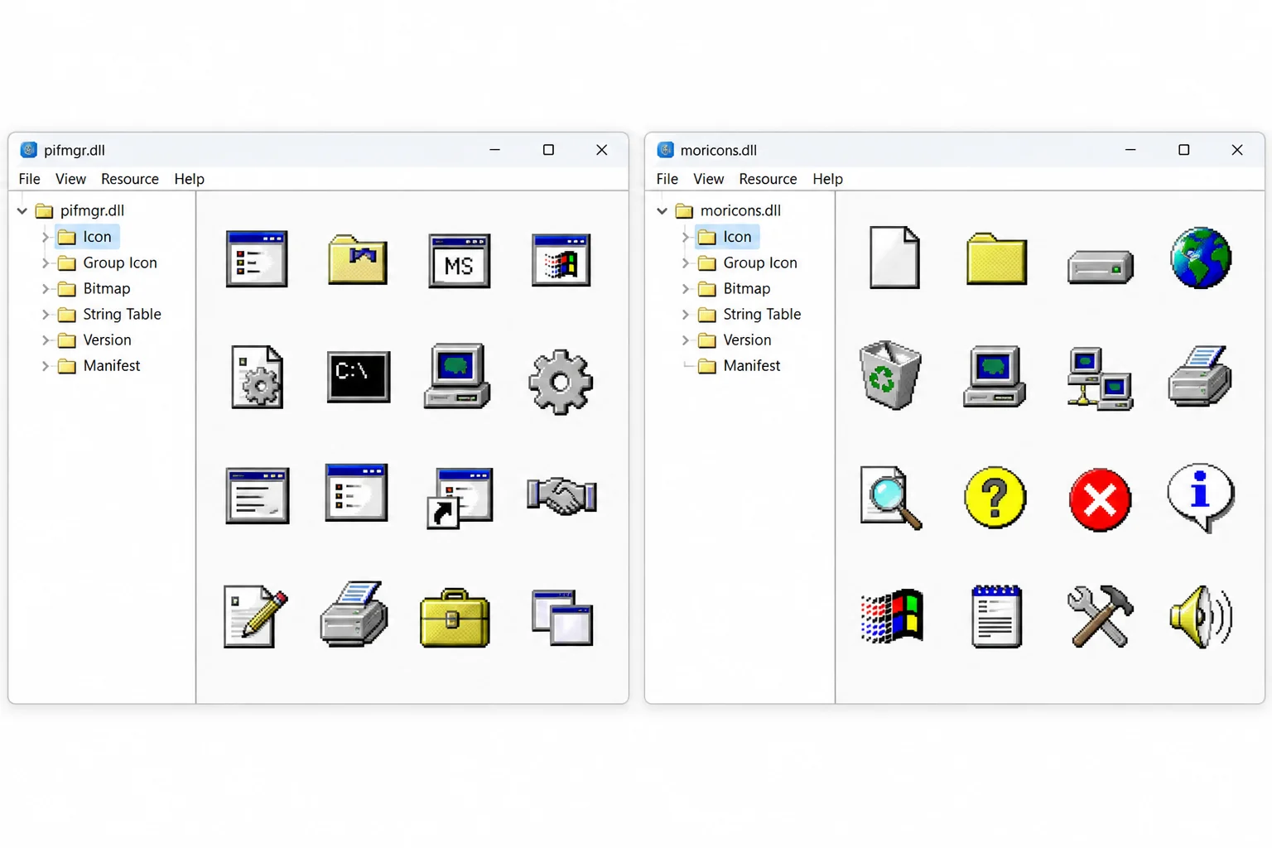The image size is (1272, 848).
Task: Expand Group Icon chevron in pifmgr.dll tree
Action: point(46,263)
